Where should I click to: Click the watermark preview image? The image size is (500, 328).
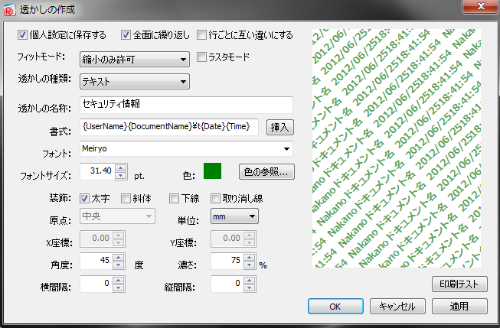click(397, 148)
